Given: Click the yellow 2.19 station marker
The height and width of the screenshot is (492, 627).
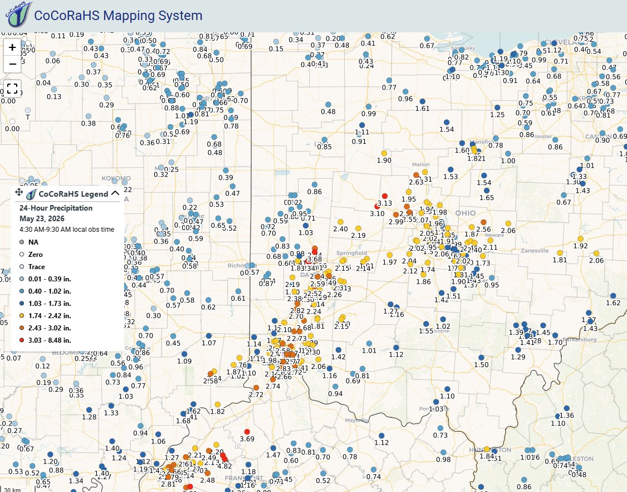Looking at the screenshot, I should point(358,228).
